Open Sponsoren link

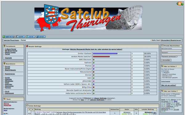click(x=9, y=86)
